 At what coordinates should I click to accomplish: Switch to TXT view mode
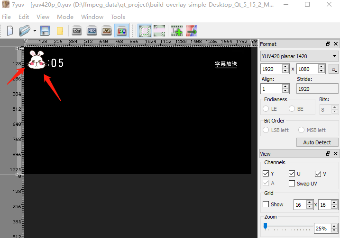(76, 31)
